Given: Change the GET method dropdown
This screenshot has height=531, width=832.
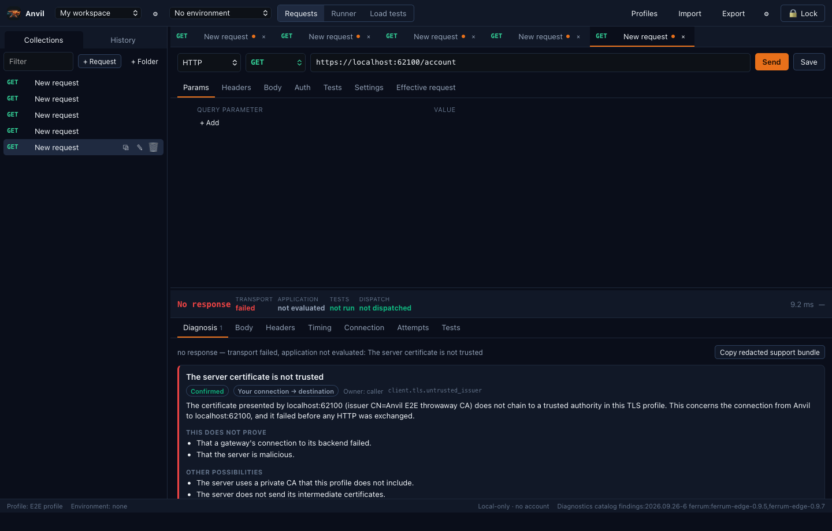Looking at the screenshot, I should pos(276,62).
